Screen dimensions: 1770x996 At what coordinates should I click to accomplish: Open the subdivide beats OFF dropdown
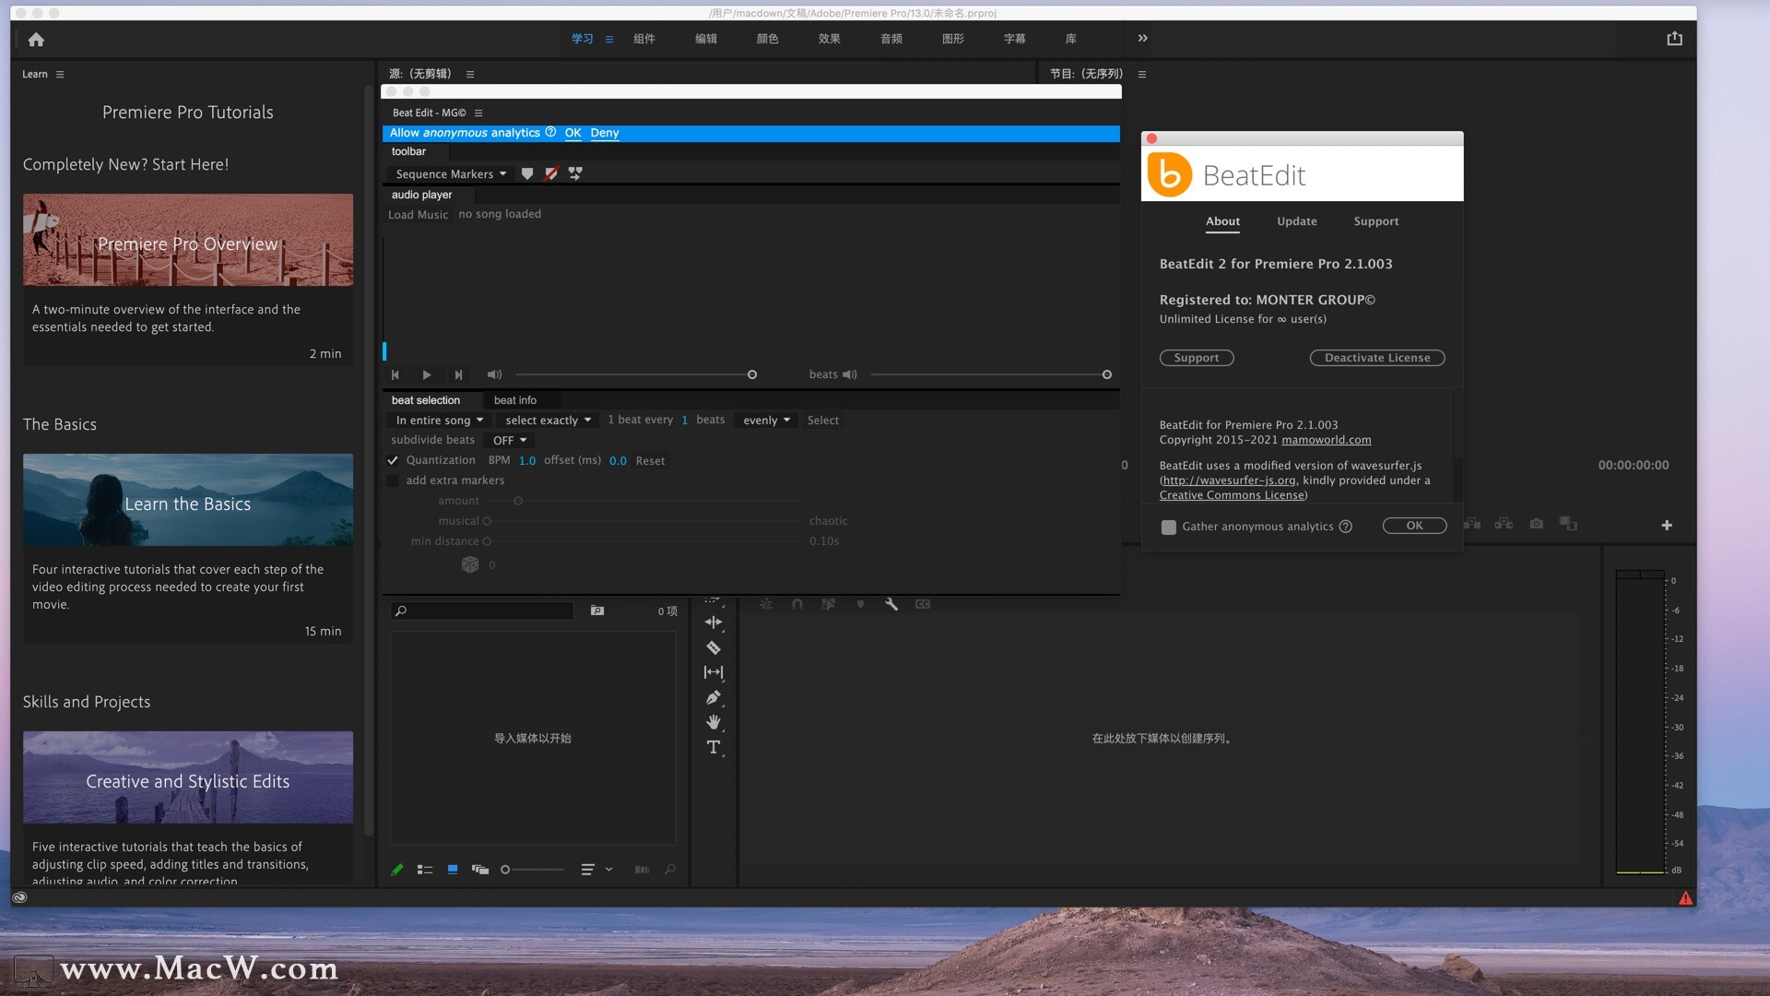(x=510, y=440)
